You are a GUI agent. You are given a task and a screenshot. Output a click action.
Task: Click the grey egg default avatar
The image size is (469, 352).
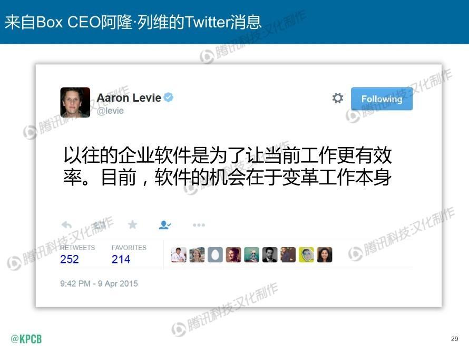point(216,255)
